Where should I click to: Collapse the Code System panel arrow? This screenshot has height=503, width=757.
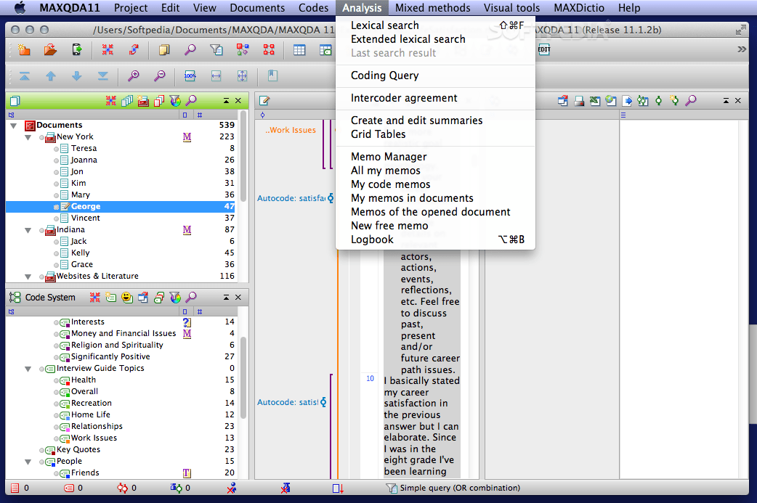(226, 297)
